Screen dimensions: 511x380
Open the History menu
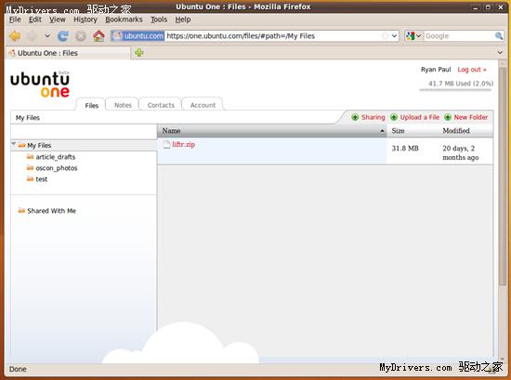point(85,20)
